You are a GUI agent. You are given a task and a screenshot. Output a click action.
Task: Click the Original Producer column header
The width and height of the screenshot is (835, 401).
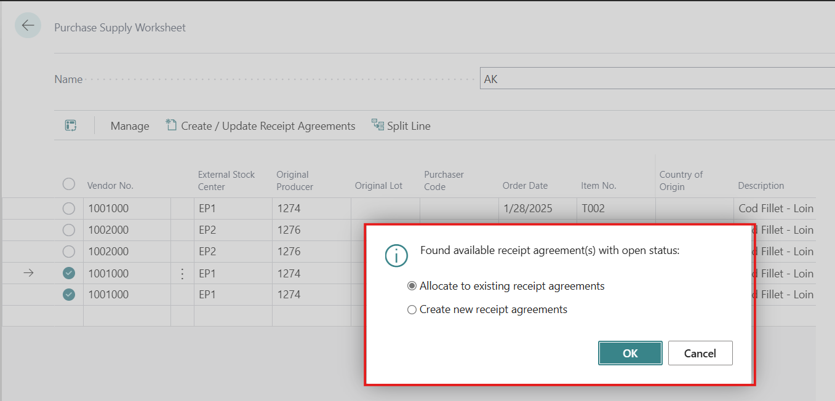tap(295, 180)
